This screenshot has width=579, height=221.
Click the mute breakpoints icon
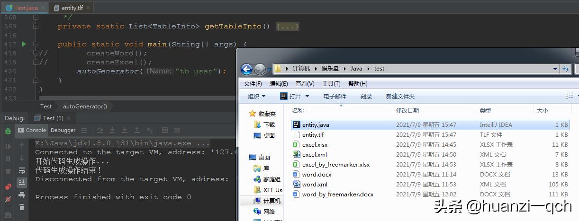(8, 200)
